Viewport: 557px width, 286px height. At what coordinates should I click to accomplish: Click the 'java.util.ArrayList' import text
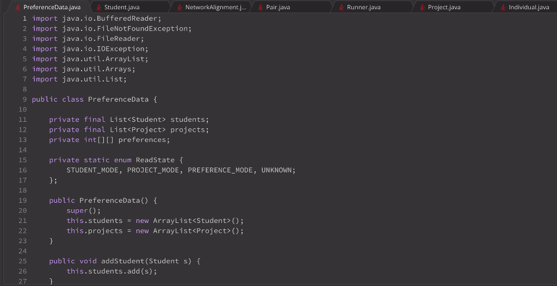pos(103,59)
